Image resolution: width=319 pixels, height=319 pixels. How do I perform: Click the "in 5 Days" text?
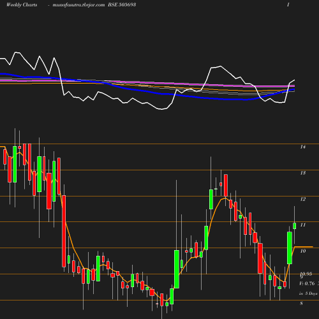[x=308, y=293]
